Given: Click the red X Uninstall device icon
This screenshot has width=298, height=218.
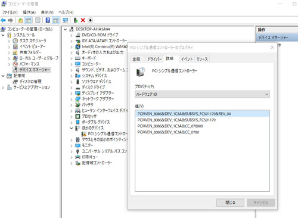Looking at the screenshot, I should click(x=83, y=20).
